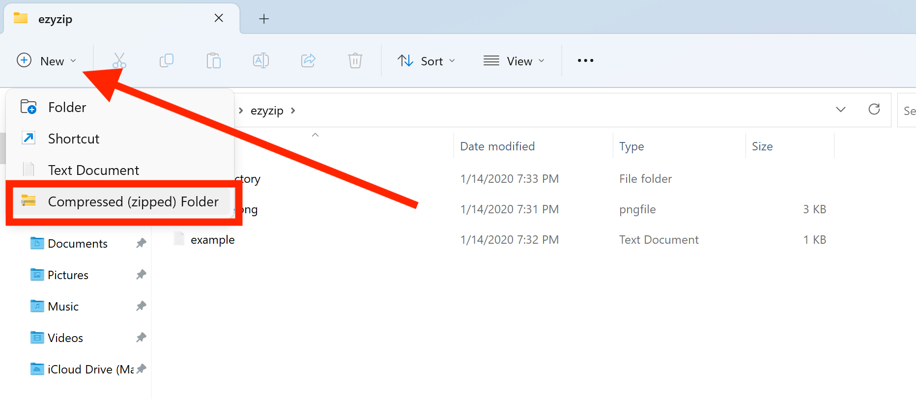Close the ezyzip tab
The width and height of the screenshot is (916, 399).
click(x=219, y=18)
